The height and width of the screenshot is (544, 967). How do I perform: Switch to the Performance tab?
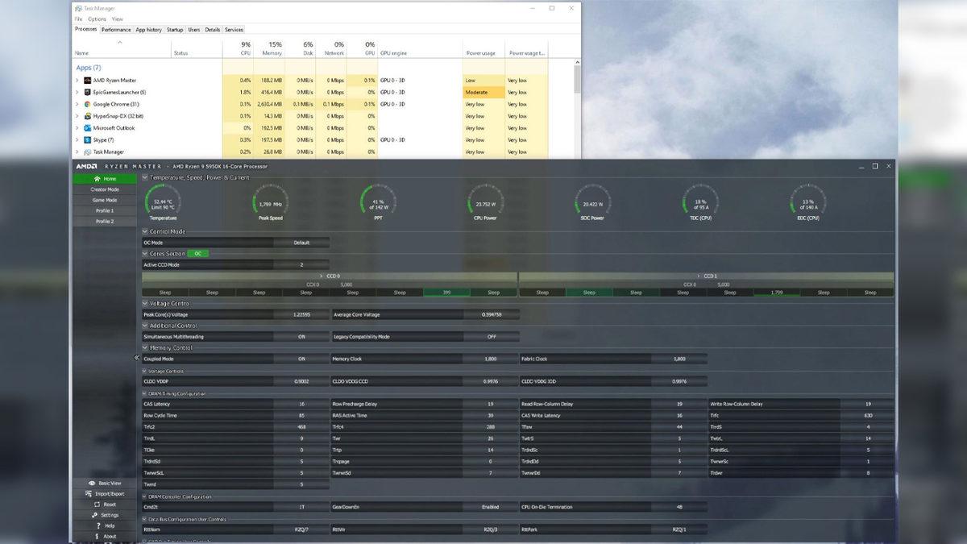[x=116, y=30]
